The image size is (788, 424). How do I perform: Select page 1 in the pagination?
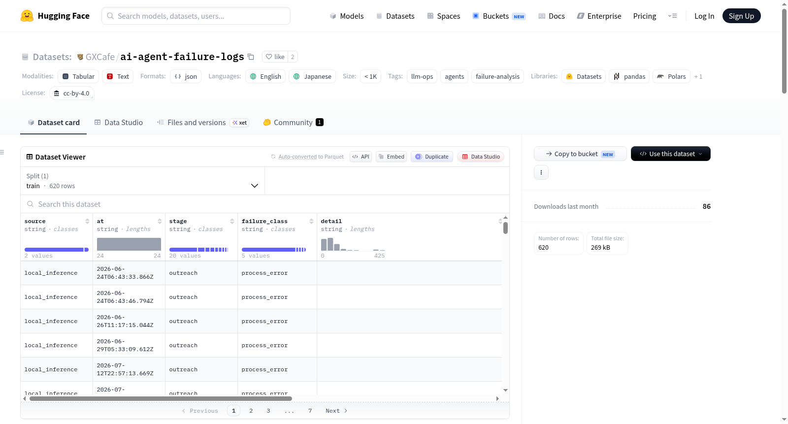point(234,411)
